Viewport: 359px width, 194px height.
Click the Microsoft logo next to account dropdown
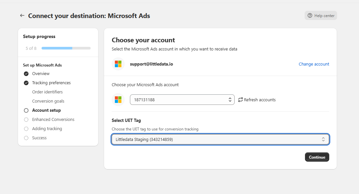pos(118,100)
